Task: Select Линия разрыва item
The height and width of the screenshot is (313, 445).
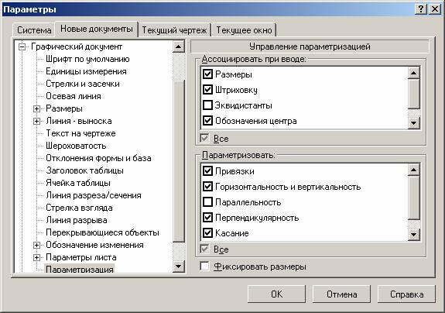Action: click(77, 220)
